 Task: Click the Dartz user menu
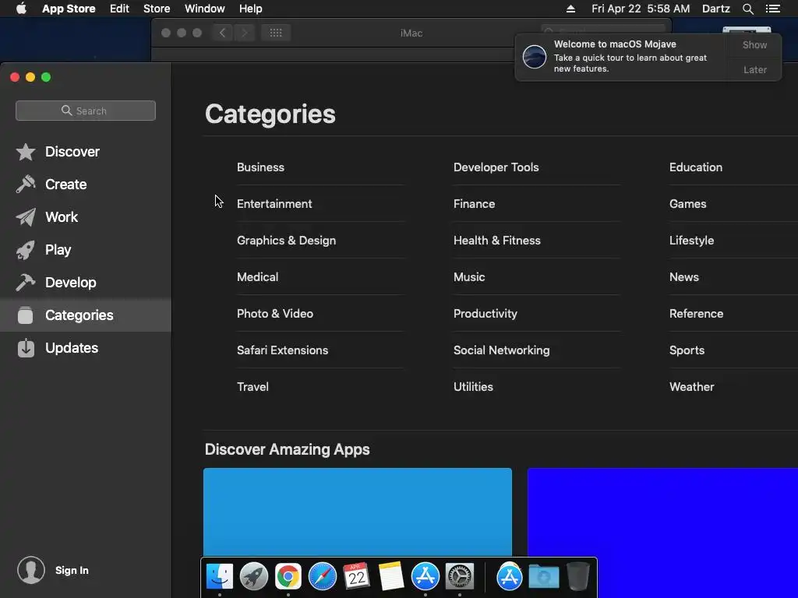click(715, 9)
